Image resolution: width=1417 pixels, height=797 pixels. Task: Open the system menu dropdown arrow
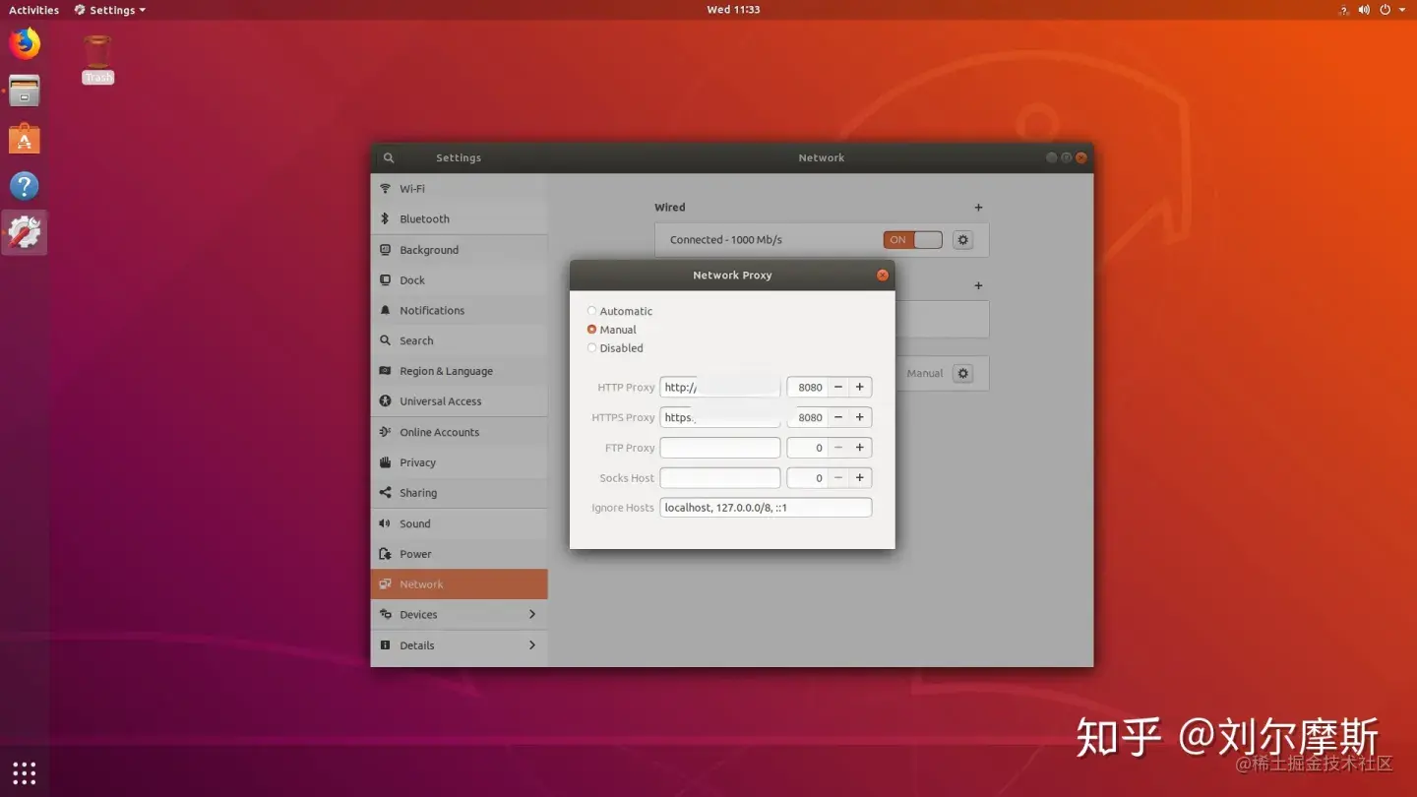[x=1402, y=10]
